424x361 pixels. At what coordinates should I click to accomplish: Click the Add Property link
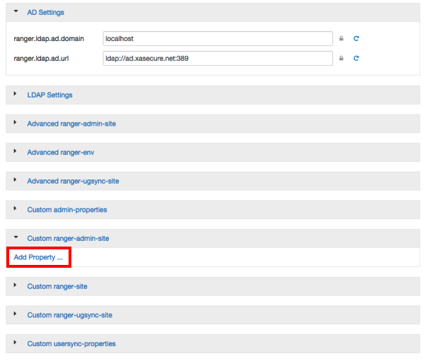[x=38, y=257]
